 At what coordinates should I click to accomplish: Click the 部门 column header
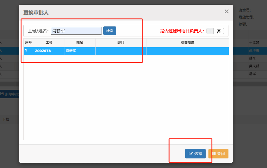121,42
